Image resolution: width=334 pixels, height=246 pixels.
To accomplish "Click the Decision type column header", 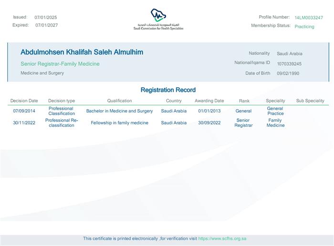I will [62, 101].
